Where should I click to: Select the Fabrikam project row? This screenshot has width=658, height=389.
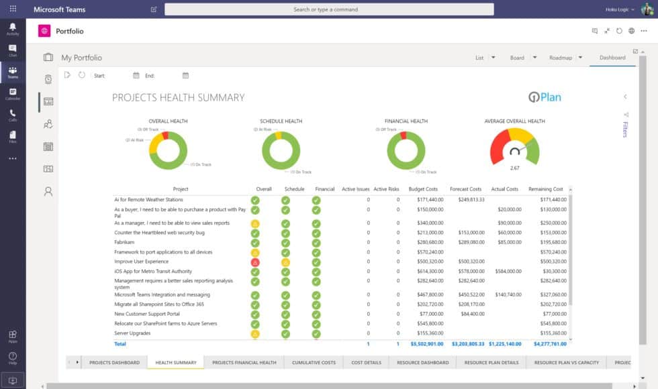coord(340,242)
